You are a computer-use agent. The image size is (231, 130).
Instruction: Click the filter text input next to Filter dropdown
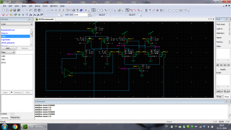click(24, 52)
